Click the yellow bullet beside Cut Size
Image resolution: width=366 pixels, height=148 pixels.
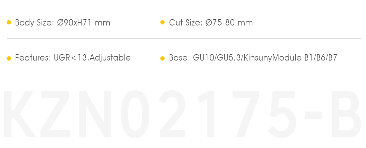click(162, 22)
